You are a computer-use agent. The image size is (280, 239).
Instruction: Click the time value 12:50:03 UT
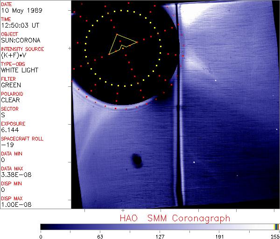(19, 25)
